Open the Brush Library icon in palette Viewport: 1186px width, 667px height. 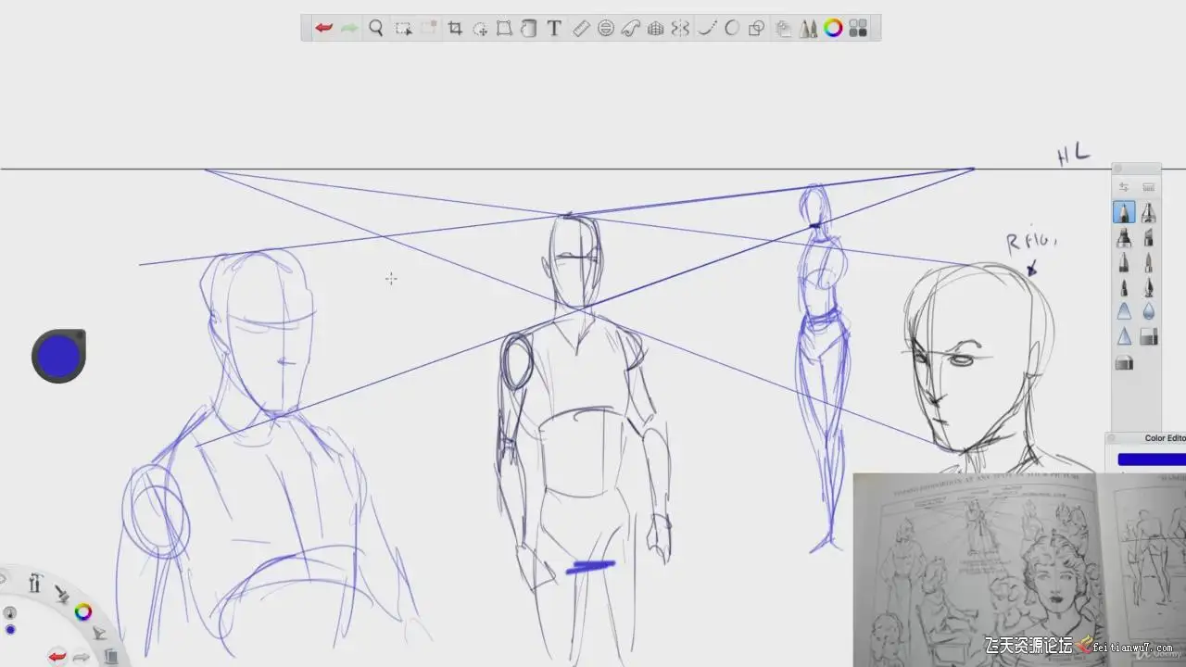click(1148, 187)
